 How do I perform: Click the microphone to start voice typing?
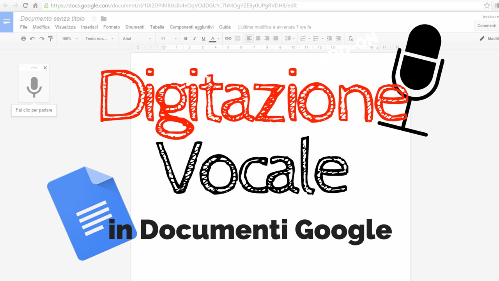pos(34,87)
